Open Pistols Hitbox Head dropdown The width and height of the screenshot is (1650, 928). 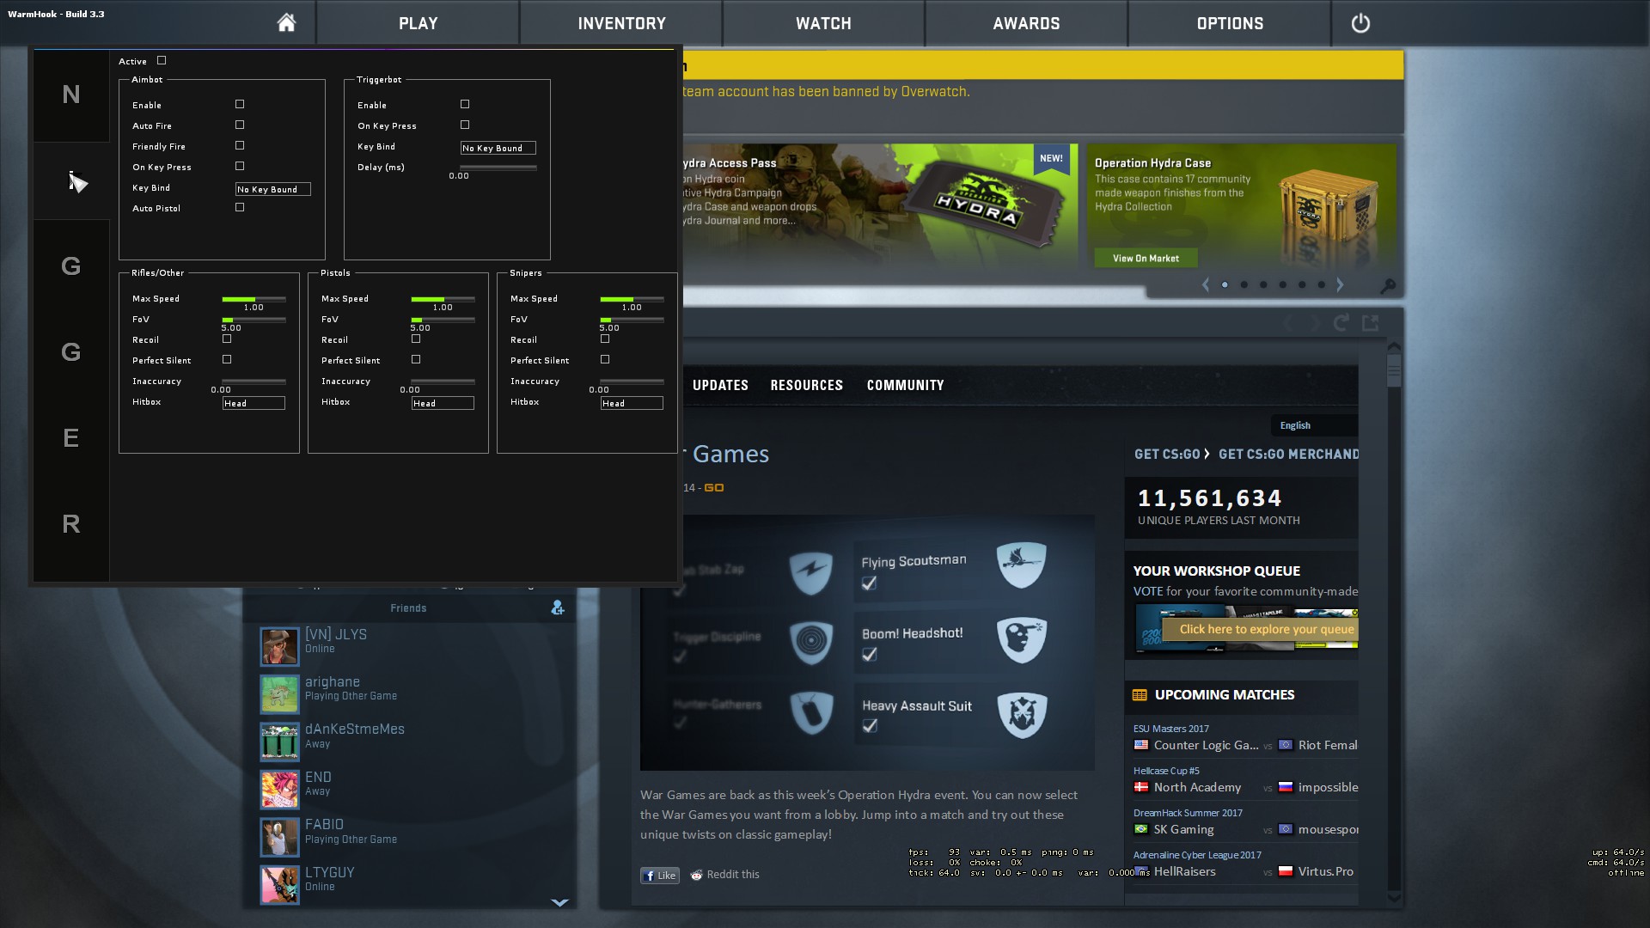[443, 403]
